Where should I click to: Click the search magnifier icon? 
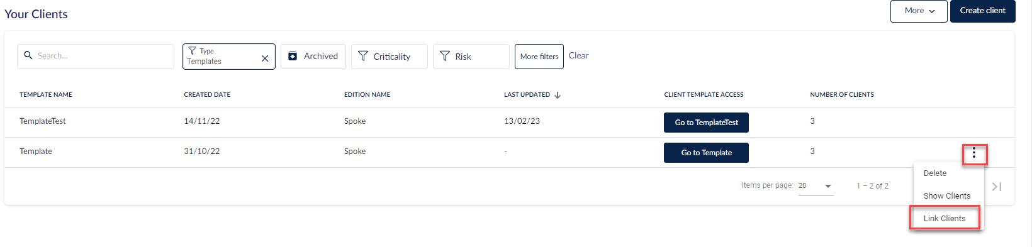(x=28, y=55)
